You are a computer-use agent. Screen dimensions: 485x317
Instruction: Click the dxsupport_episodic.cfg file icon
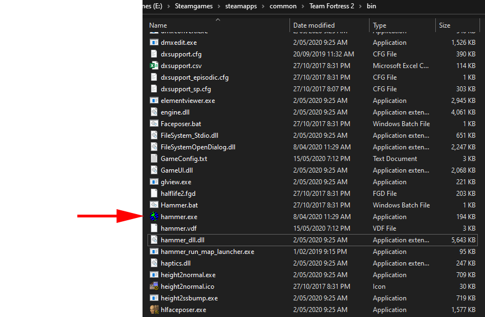click(154, 77)
